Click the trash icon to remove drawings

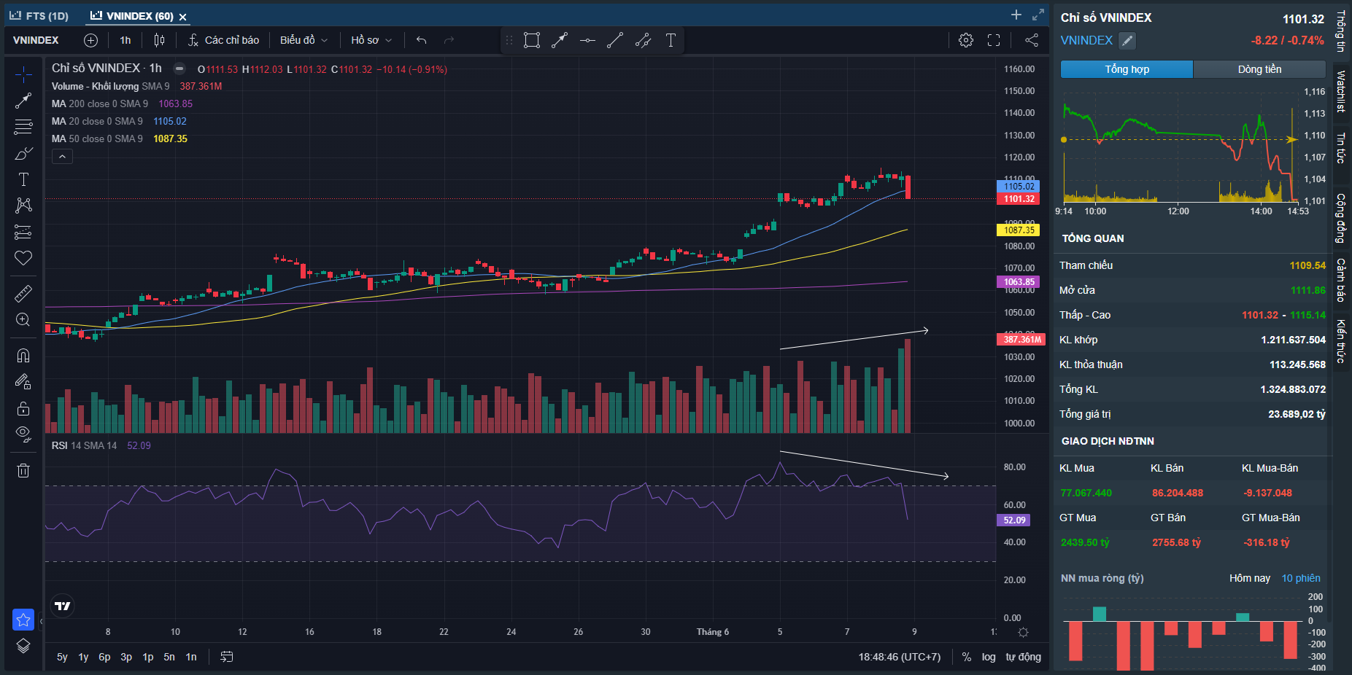(x=23, y=470)
